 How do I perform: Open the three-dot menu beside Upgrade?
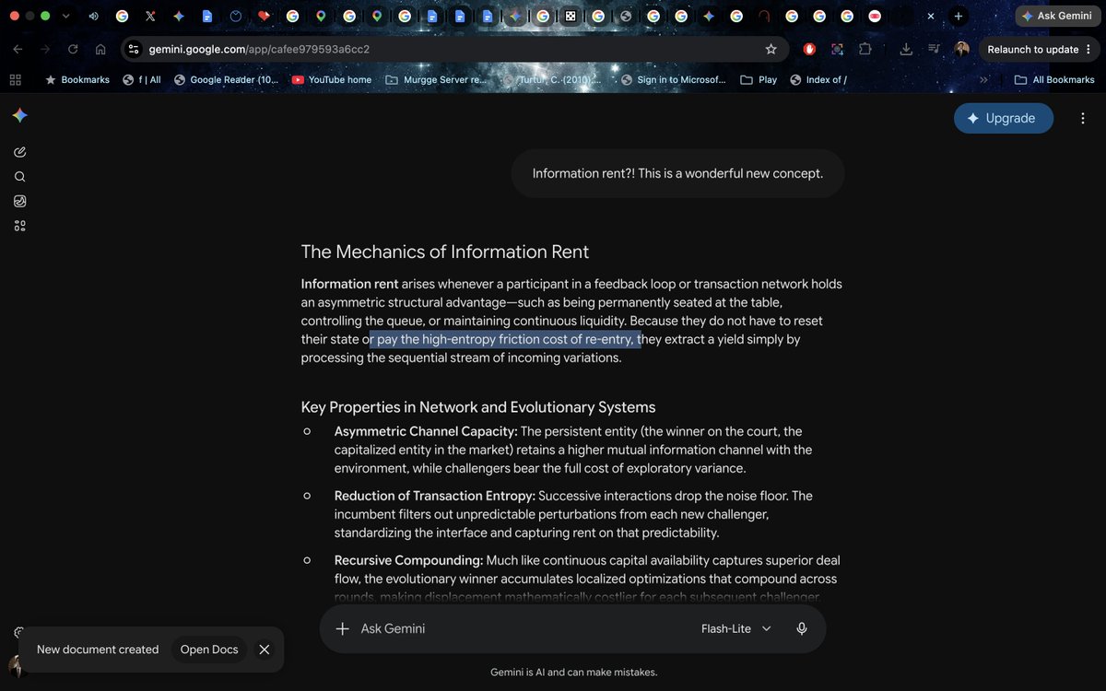(x=1082, y=118)
